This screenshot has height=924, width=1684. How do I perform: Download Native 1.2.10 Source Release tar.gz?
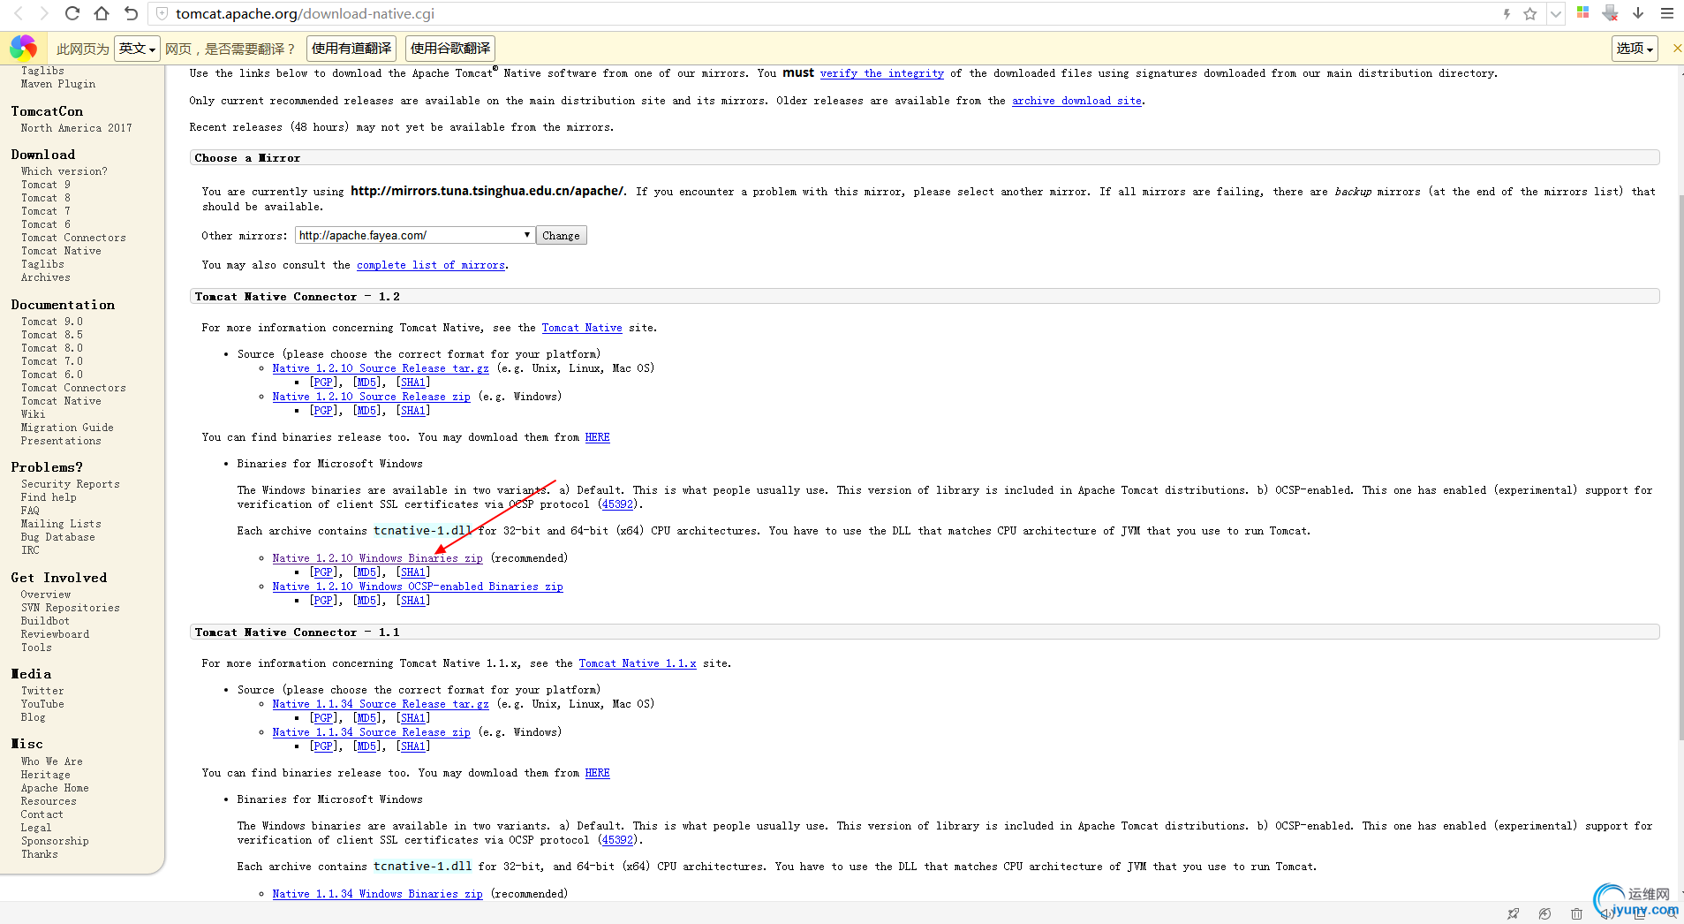pyautogui.click(x=381, y=368)
